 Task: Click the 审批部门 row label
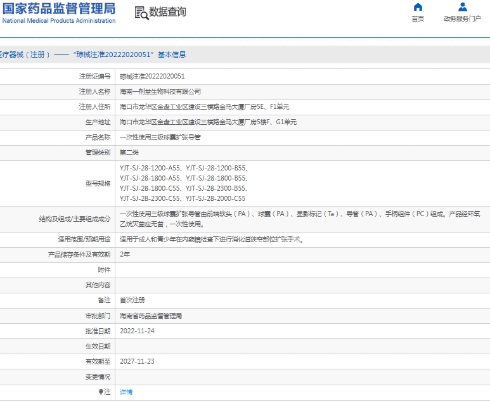(x=98, y=316)
